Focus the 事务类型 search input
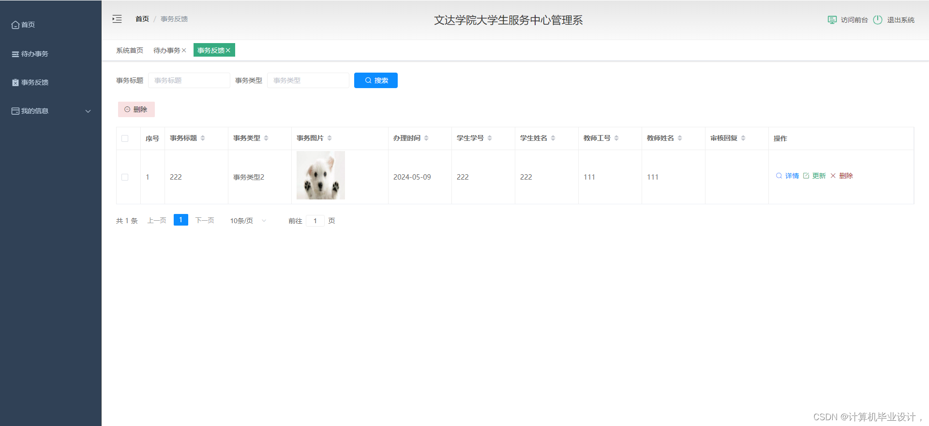The width and height of the screenshot is (929, 426). (x=308, y=80)
